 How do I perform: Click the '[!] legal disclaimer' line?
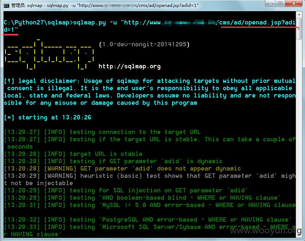(x=150, y=81)
